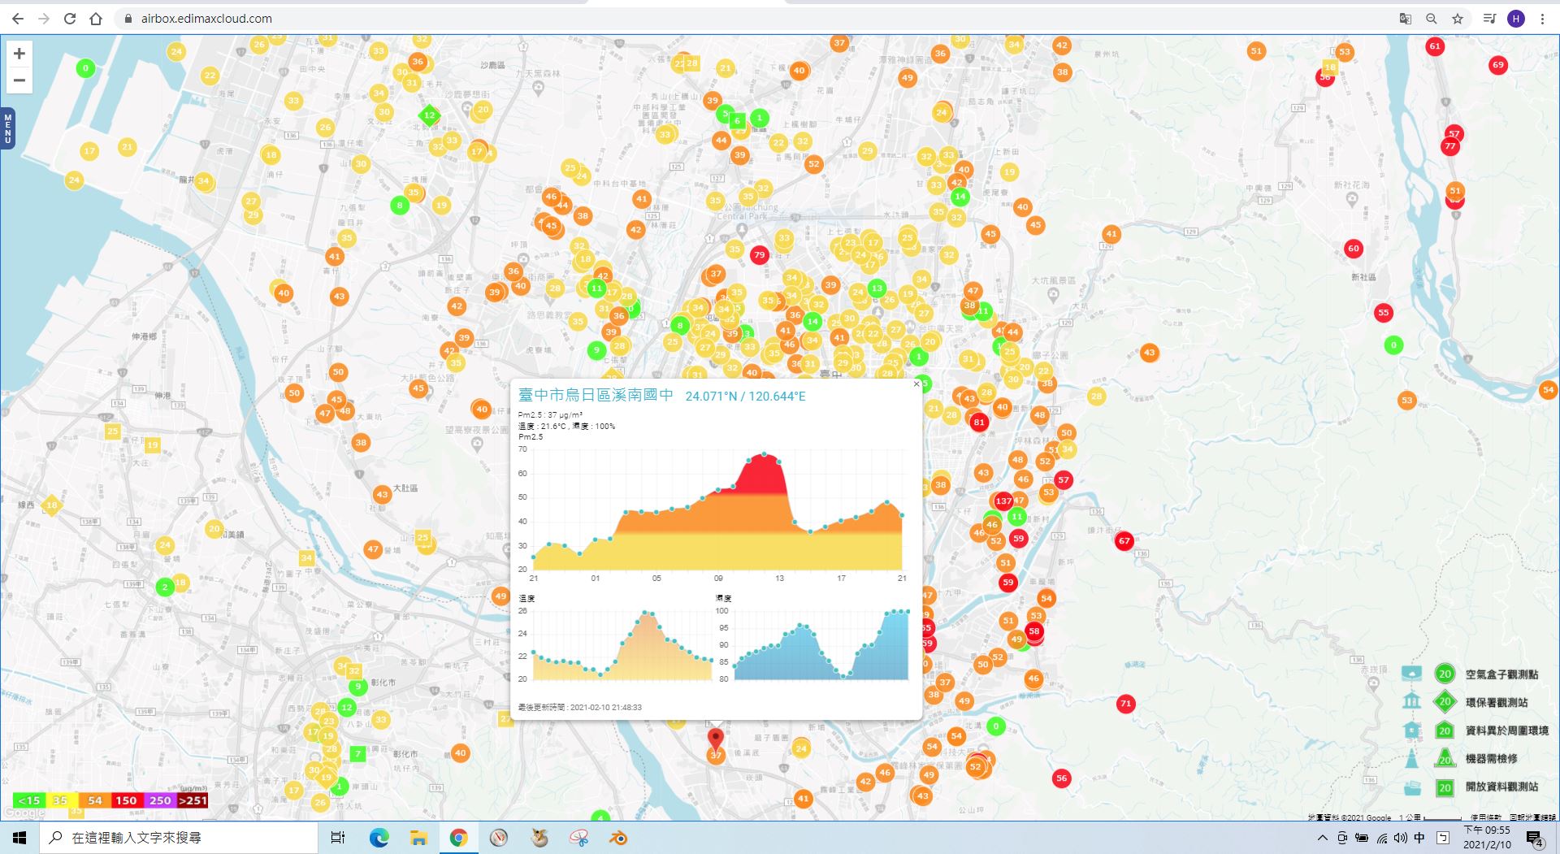Open the green square 6 open-data station

(x=737, y=121)
